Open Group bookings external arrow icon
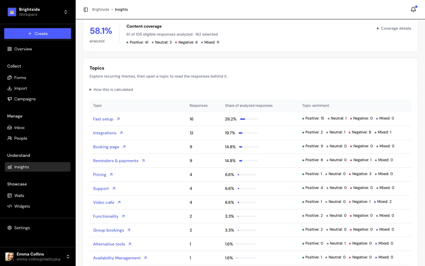 click(129, 230)
